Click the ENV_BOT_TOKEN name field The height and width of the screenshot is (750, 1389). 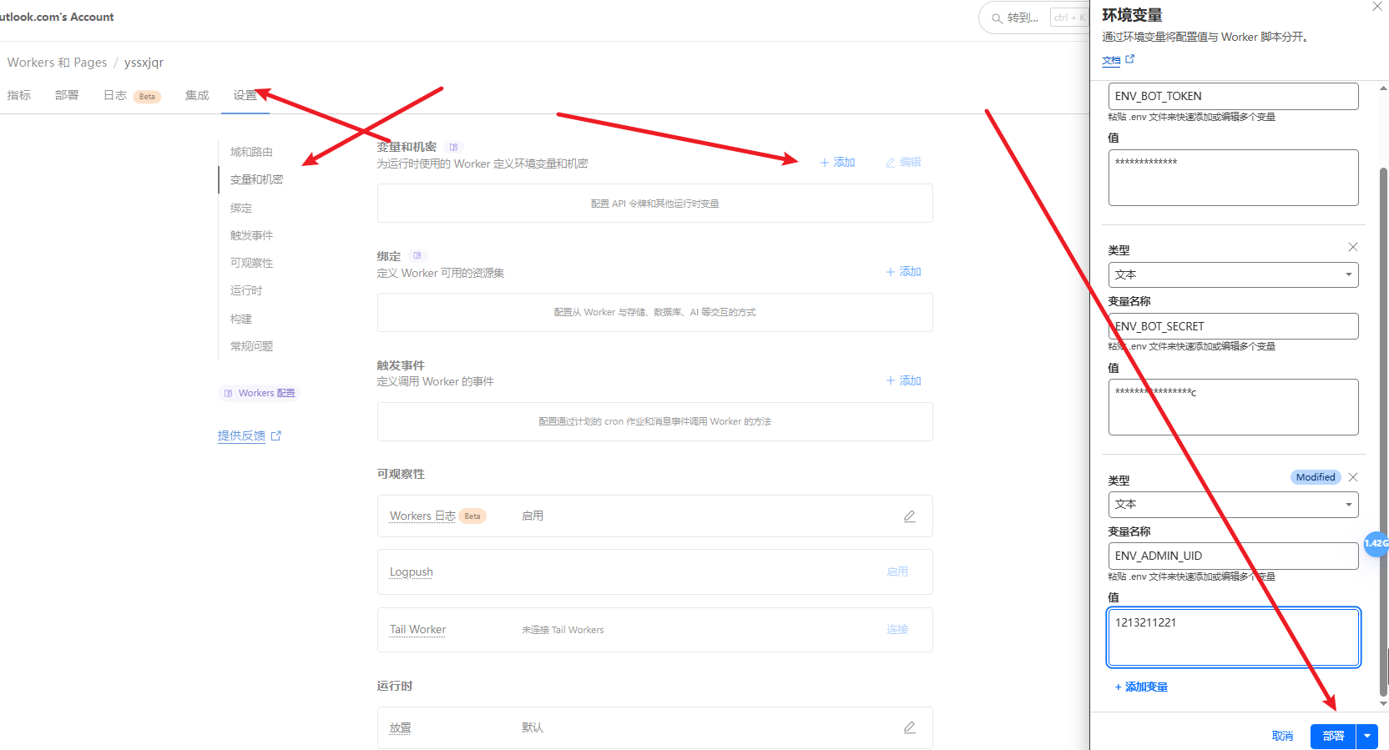click(1233, 96)
